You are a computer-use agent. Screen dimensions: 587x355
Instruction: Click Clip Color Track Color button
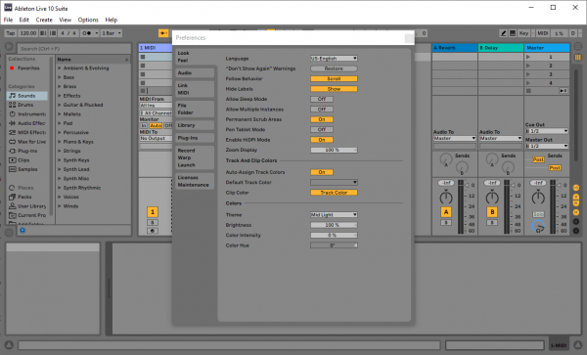click(x=334, y=193)
